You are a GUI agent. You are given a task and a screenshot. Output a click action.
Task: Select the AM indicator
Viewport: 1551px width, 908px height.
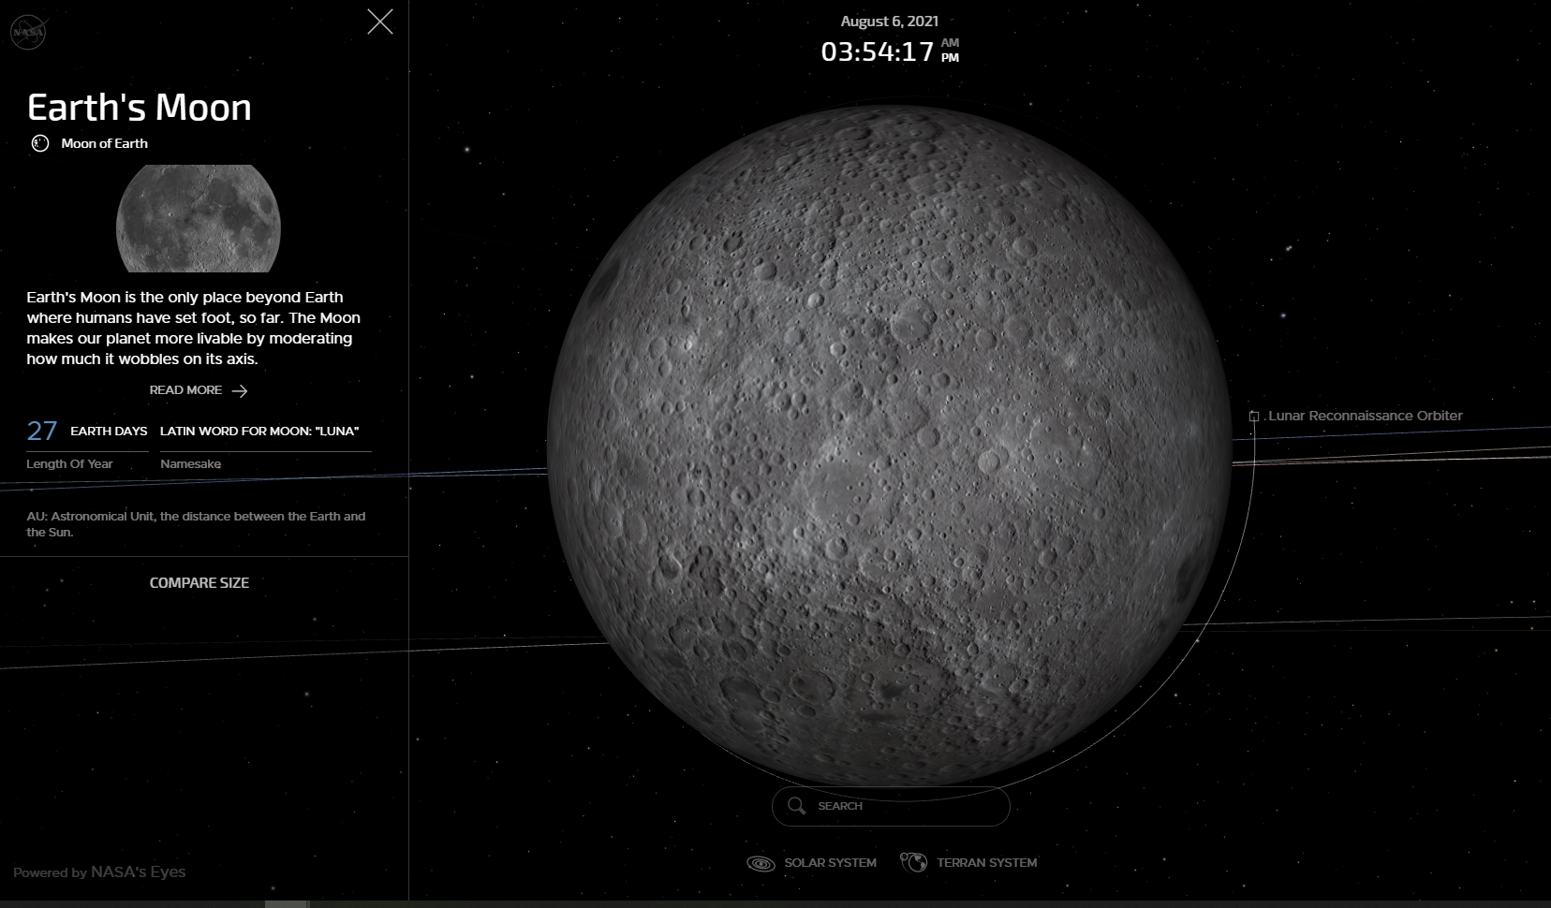click(x=950, y=42)
